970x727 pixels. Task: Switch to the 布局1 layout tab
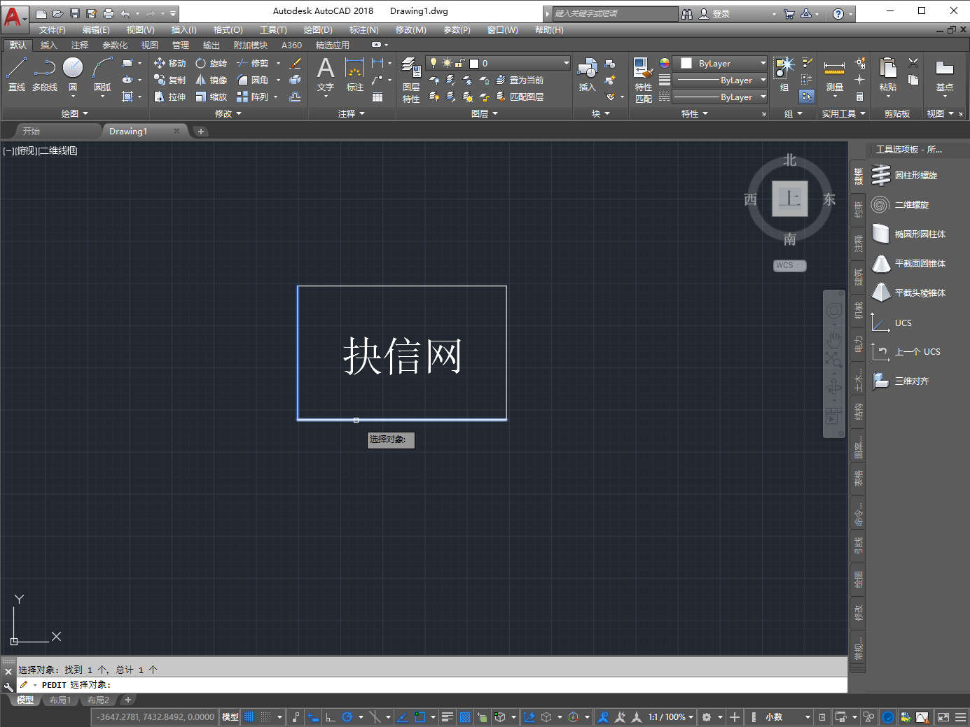click(60, 700)
